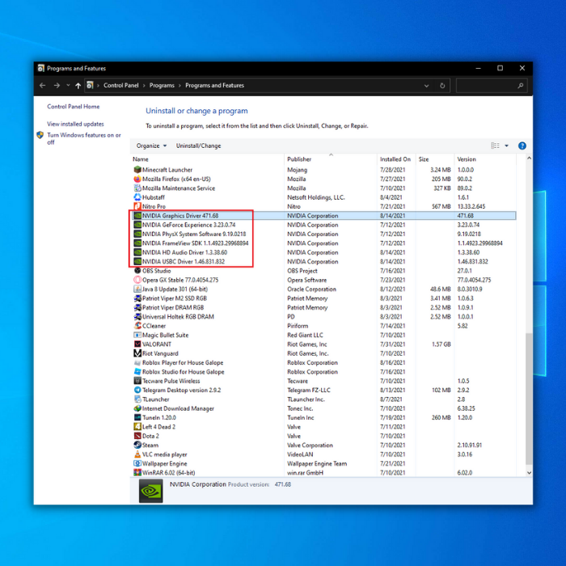Click the VLC media player icon

click(x=137, y=454)
